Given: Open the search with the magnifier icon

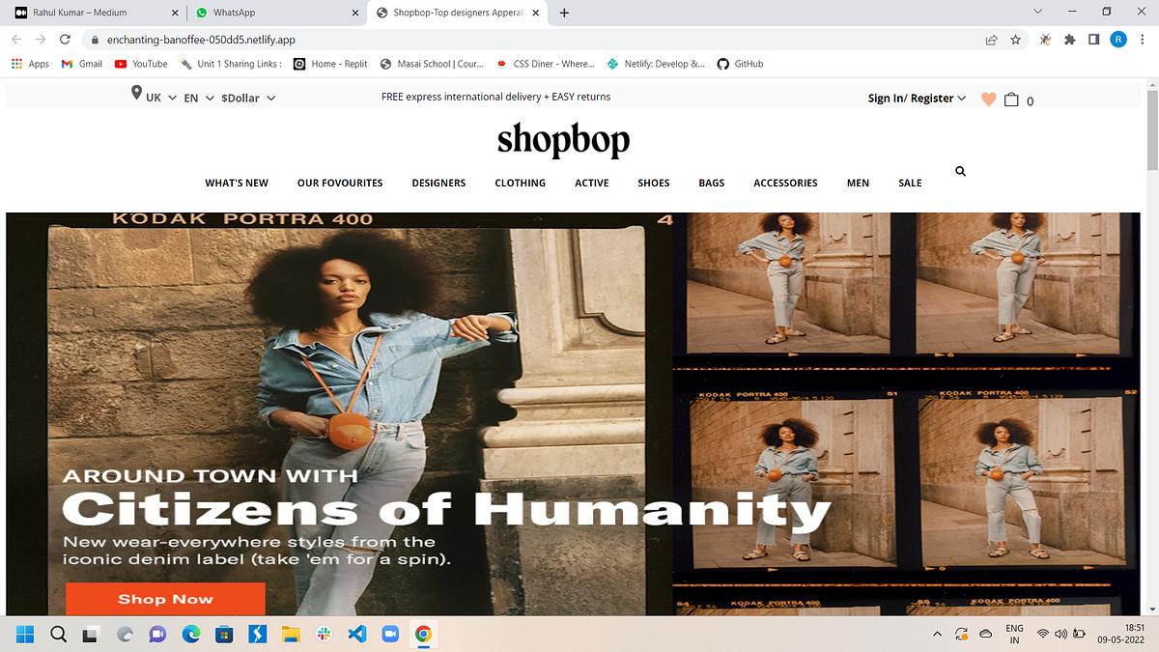Looking at the screenshot, I should (960, 170).
